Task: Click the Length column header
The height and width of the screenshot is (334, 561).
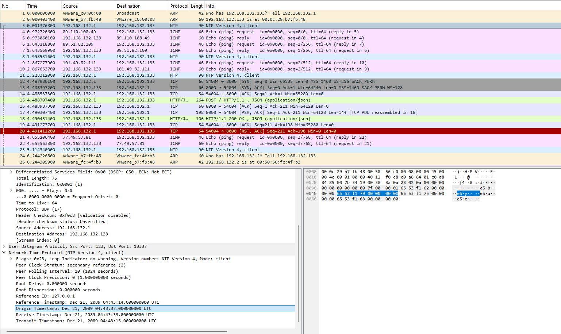Action: (197, 6)
